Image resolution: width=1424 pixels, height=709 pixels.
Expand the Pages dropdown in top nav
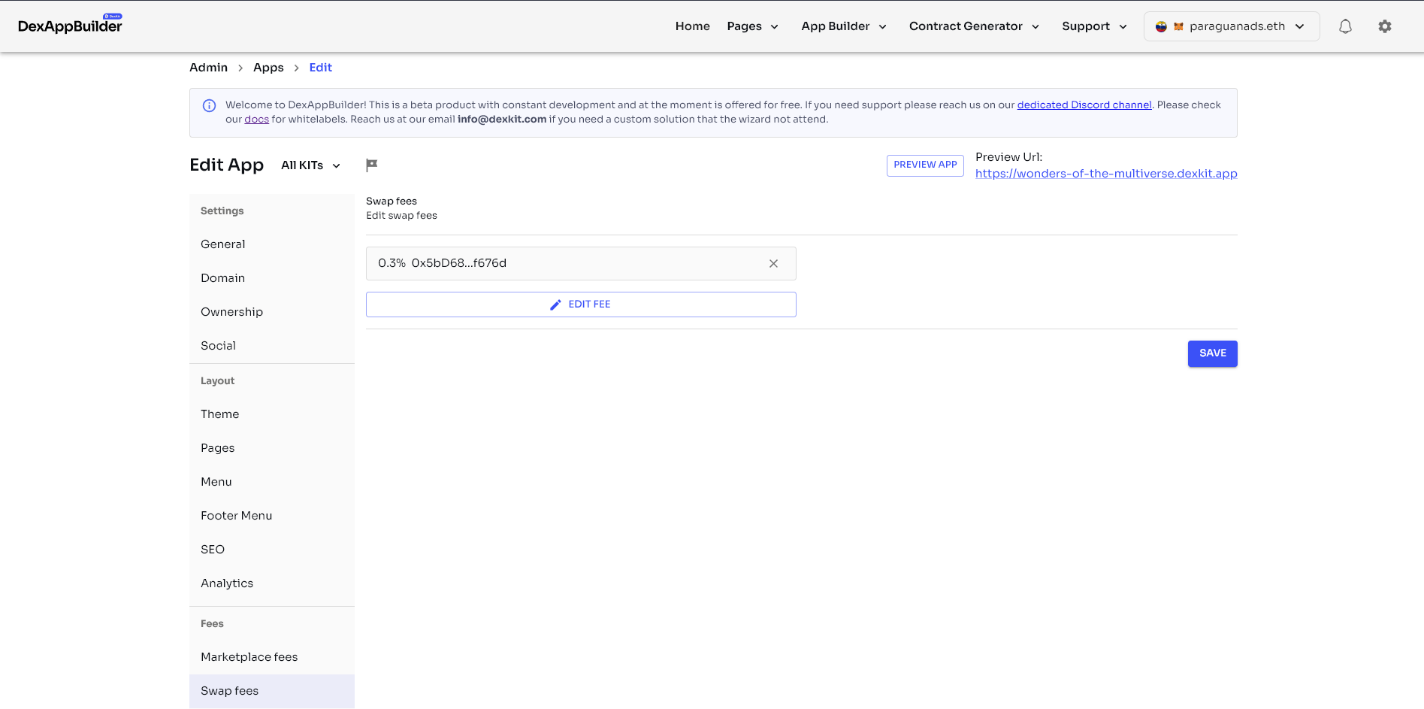[752, 26]
